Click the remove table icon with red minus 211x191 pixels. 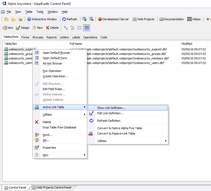click(91, 19)
